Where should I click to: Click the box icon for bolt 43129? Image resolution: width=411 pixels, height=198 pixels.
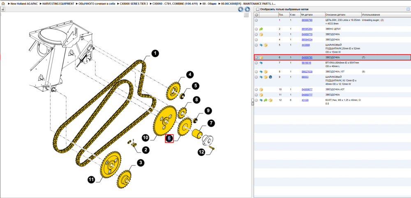coord(270,100)
